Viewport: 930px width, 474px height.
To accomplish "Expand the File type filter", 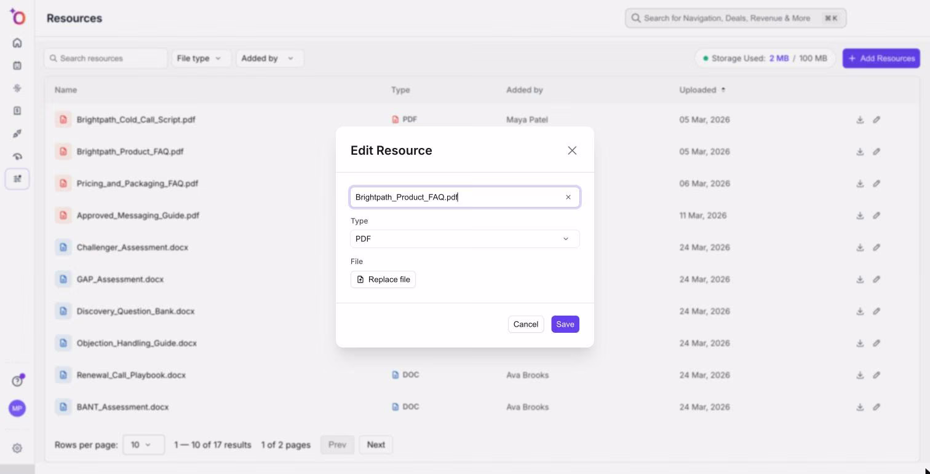I will 201,58.
